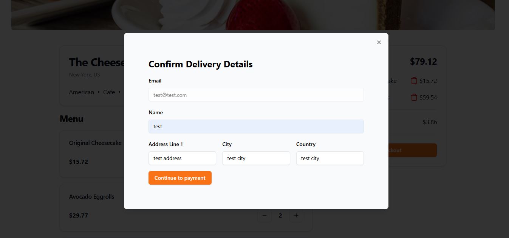This screenshot has height=238, width=509.
Task: Decrease Avocado Eggrolls quantity with minus
Action: [265, 215]
